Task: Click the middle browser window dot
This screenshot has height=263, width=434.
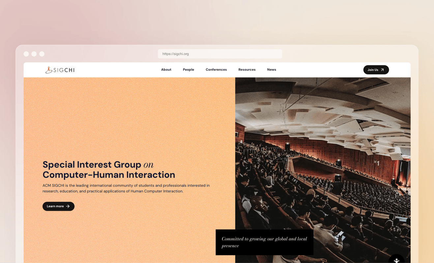Action: (x=34, y=54)
